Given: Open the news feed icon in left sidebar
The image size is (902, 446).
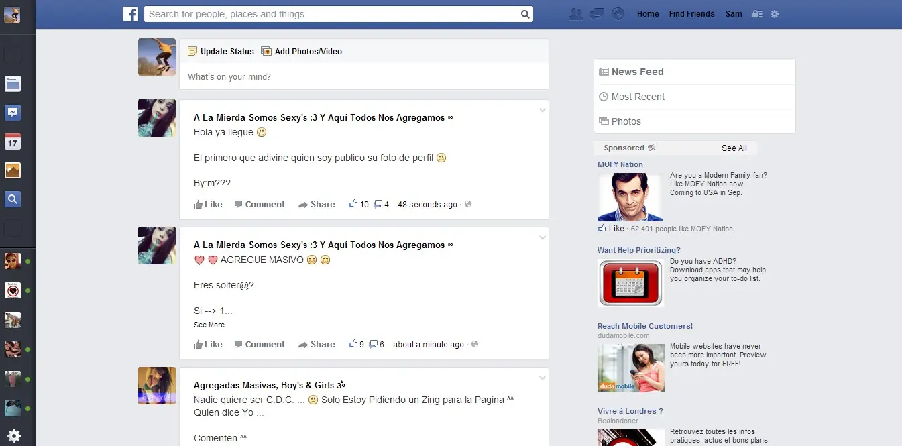Looking at the screenshot, I should pos(13,84).
